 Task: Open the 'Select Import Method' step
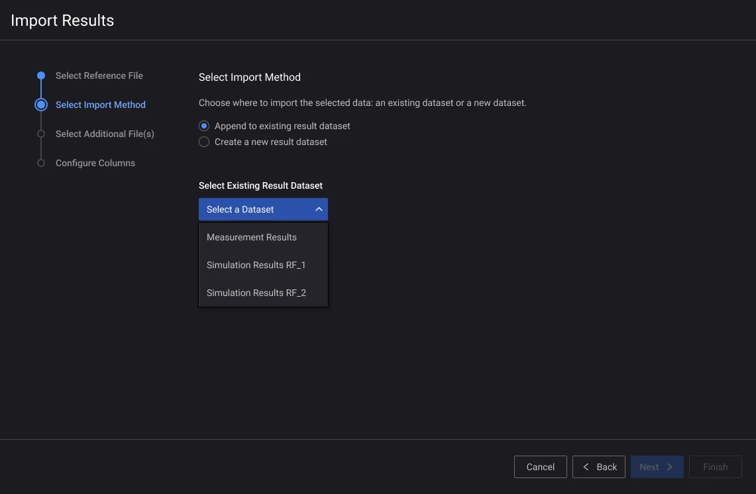click(x=100, y=105)
